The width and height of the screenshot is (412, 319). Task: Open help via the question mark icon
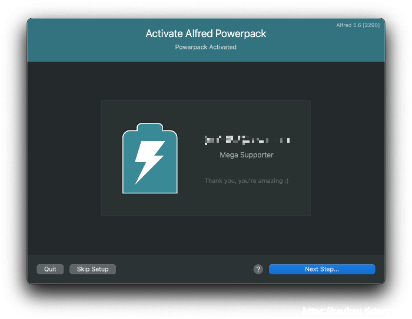click(x=258, y=269)
